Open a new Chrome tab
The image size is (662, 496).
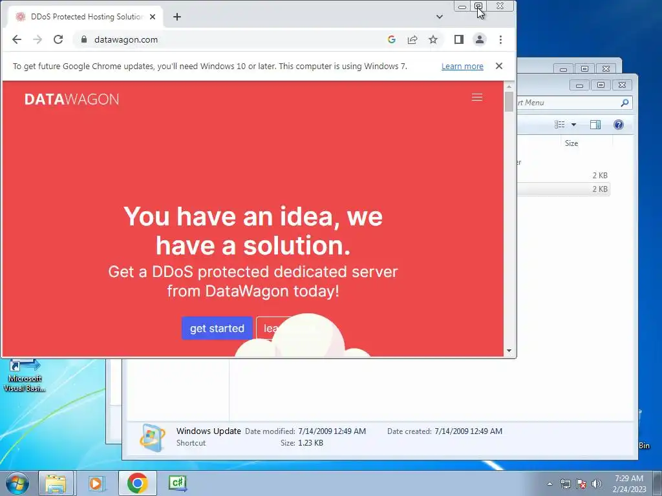(x=177, y=17)
